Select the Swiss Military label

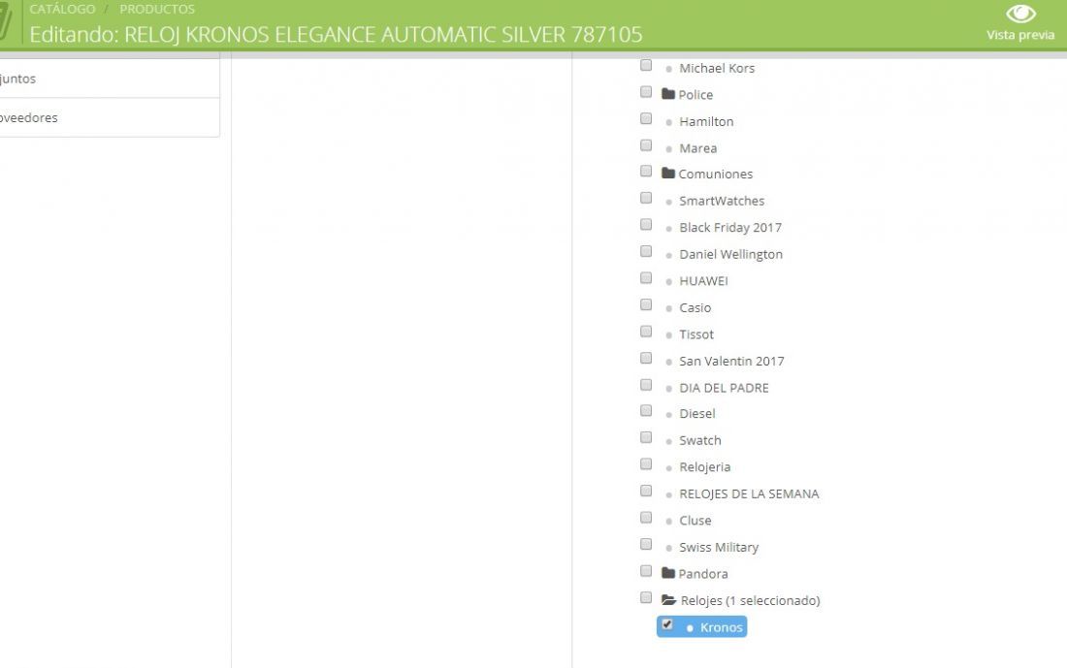(719, 547)
